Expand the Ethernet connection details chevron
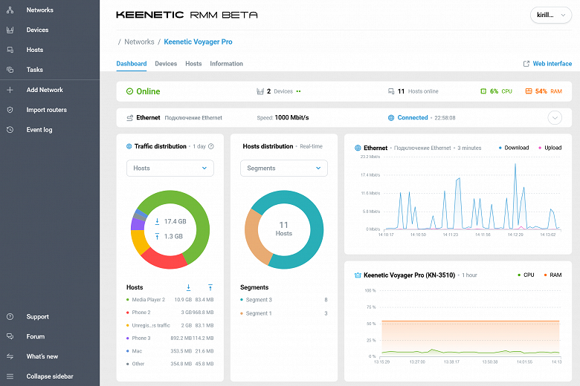 555,117
